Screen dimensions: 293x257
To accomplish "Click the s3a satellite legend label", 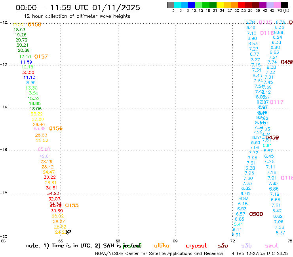I will [x=223, y=246].
